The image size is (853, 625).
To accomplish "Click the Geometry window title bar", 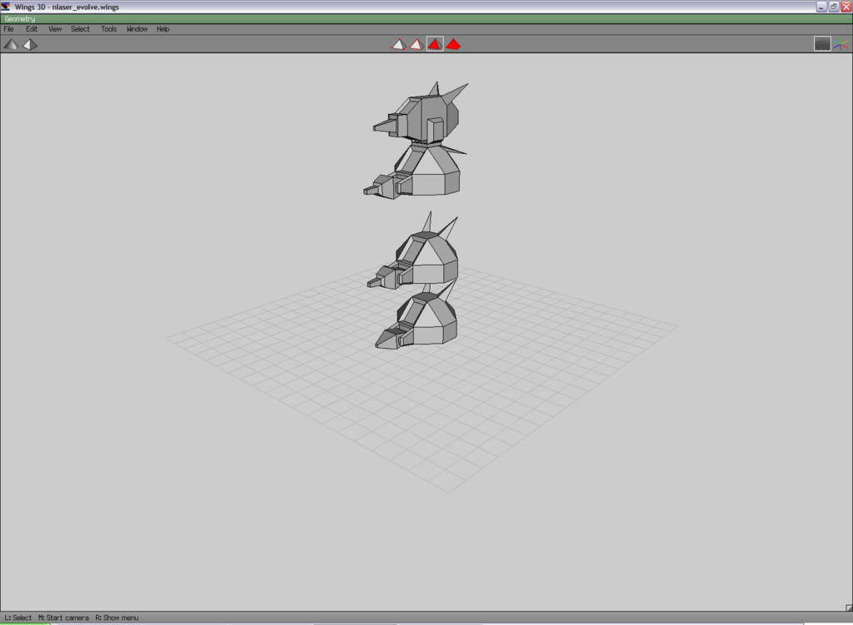I will (417, 18).
